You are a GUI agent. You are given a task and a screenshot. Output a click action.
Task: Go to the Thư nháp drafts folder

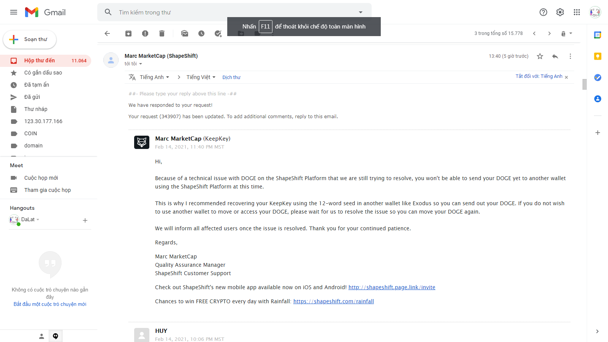tap(36, 109)
